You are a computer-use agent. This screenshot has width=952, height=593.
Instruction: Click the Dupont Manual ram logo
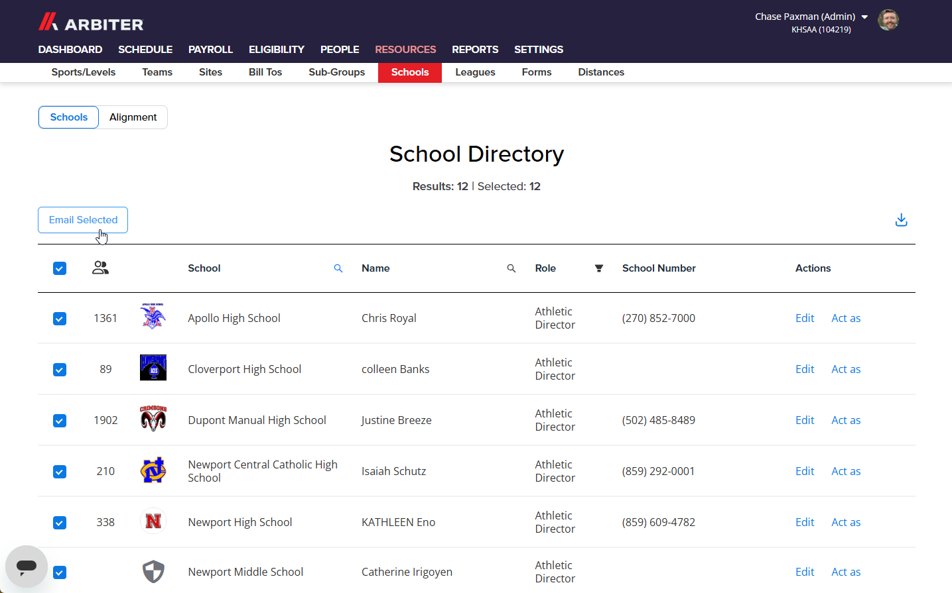point(153,419)
